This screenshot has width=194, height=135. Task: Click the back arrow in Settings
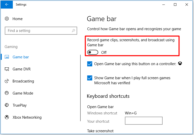tap(7, 5)
